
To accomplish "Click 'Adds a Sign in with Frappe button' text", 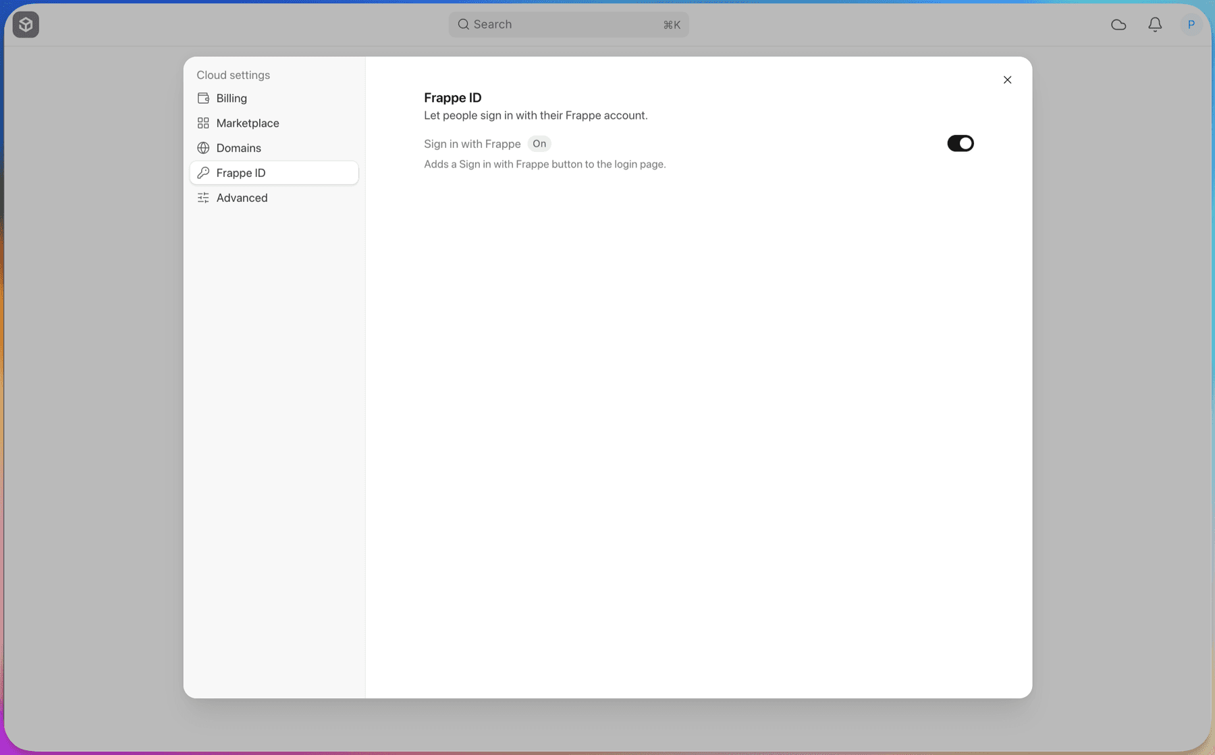I will 545,164.
